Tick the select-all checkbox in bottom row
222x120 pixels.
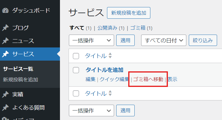point(76,93)
